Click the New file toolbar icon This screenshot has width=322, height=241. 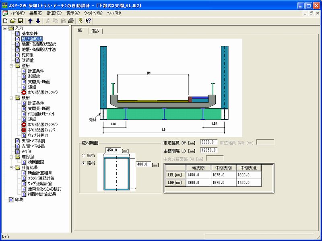(5, 21)
